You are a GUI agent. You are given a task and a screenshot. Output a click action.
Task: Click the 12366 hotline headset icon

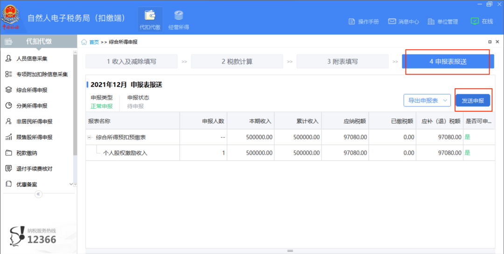click(x=17, y=236)
